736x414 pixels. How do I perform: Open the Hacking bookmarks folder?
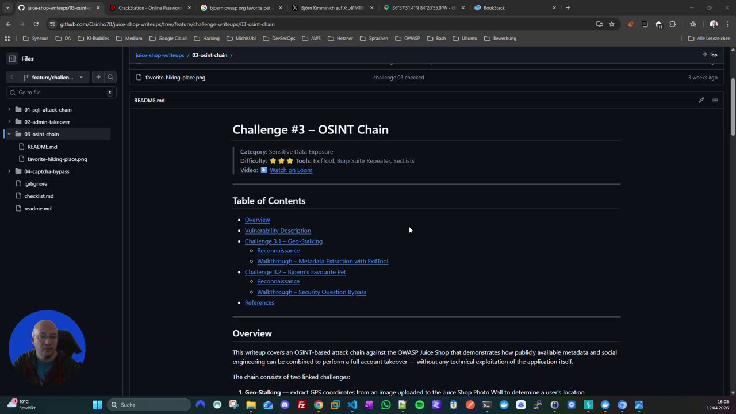206,38
